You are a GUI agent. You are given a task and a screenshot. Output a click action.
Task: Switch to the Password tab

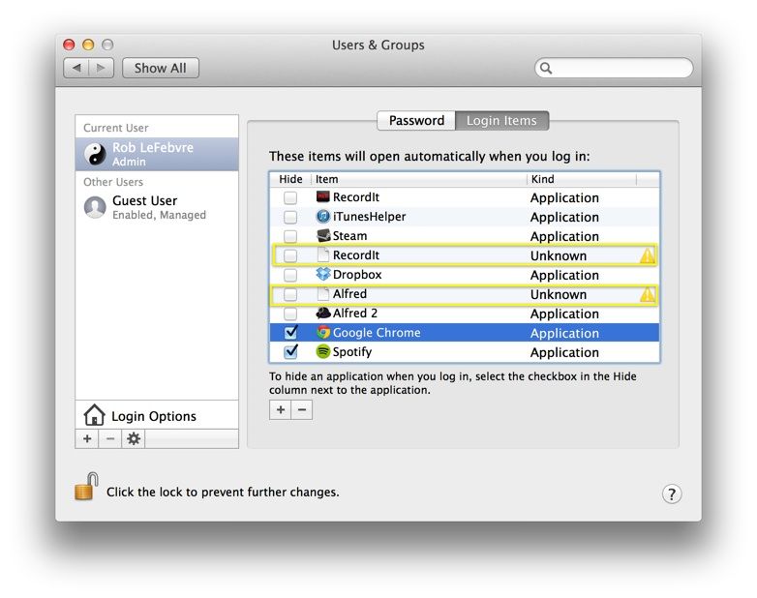click(x=416, y=121)
